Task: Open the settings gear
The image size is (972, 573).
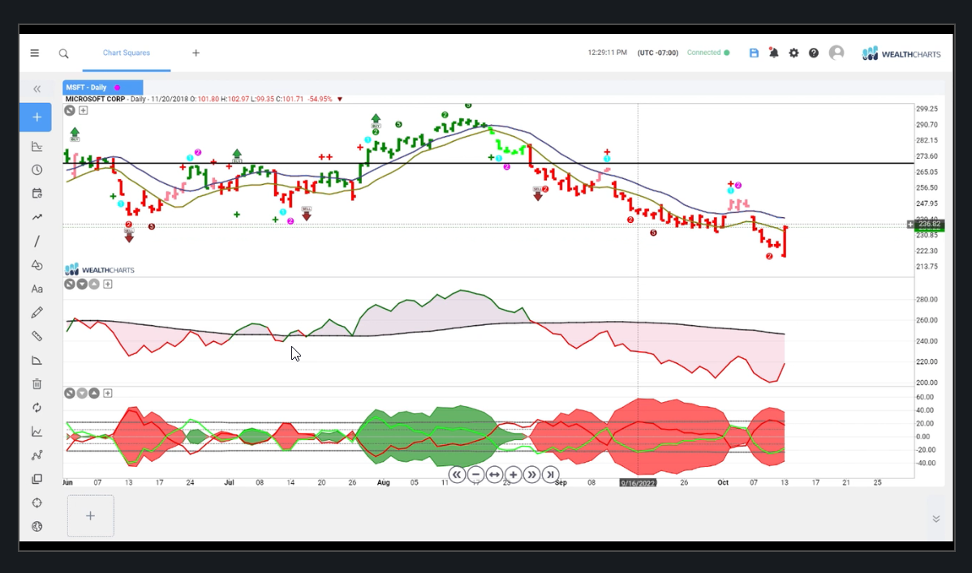Action: (x=794, y=53)
